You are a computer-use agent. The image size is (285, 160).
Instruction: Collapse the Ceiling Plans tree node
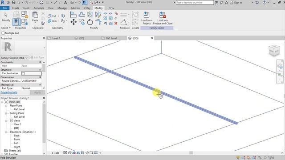(6, 113)
